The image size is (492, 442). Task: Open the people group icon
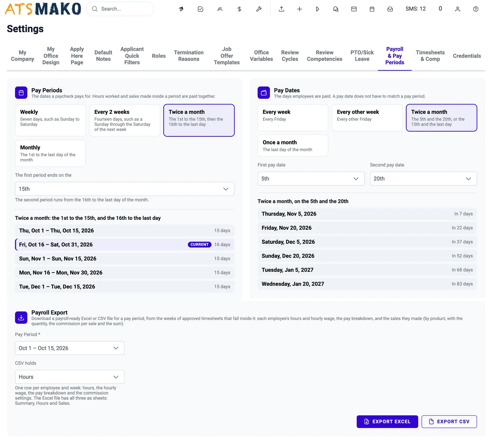pyautogui.click(x=220, y=9)
